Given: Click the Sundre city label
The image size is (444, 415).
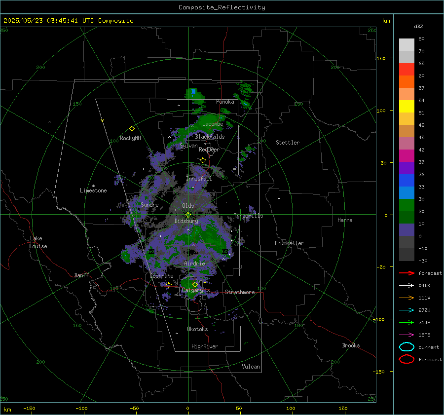Looking at the screenshot, I should pyautogui.click(x=149, y=204).
